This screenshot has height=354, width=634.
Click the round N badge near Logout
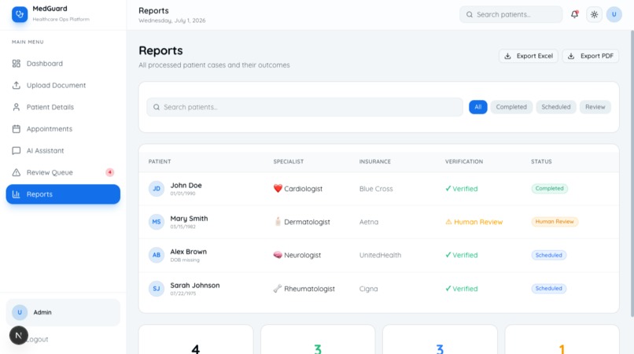click(x=19, y=335)
